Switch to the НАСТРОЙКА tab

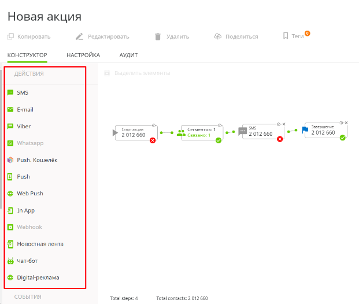pos(83,55)
